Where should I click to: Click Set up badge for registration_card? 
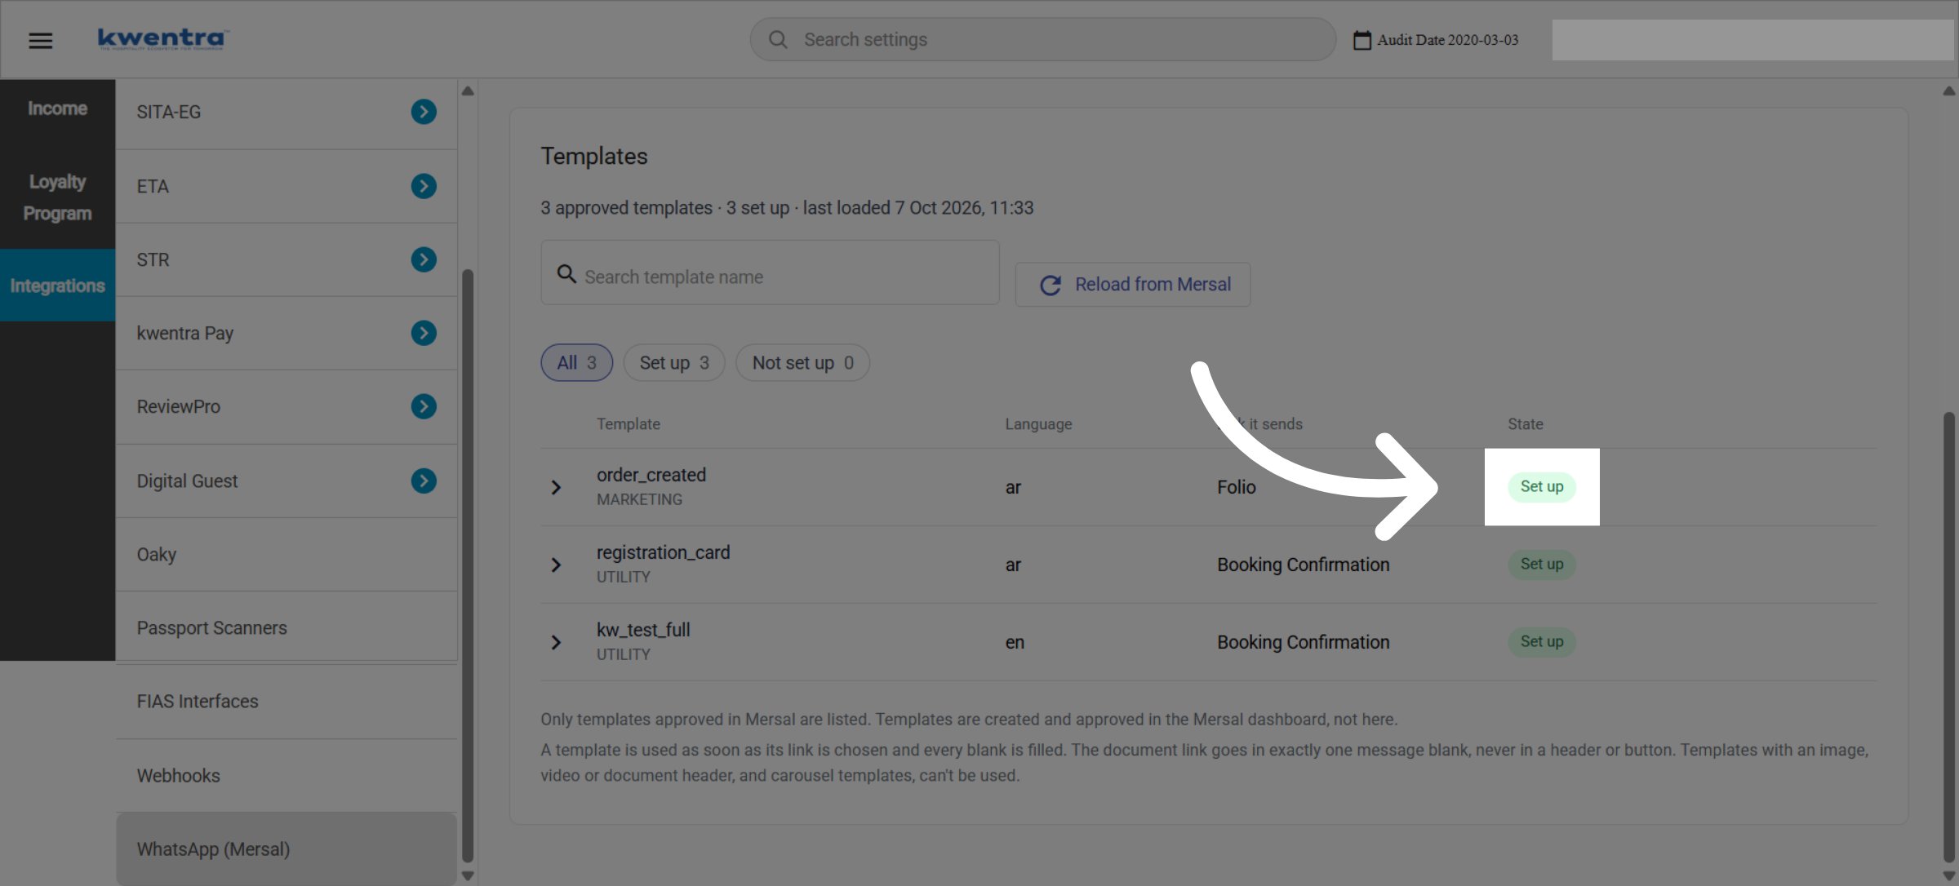[1542, 565]
